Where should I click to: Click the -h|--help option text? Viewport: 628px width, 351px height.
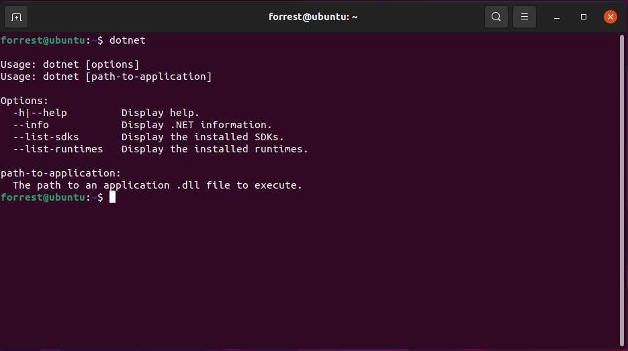pyautogui.click(x=40, y=113)
